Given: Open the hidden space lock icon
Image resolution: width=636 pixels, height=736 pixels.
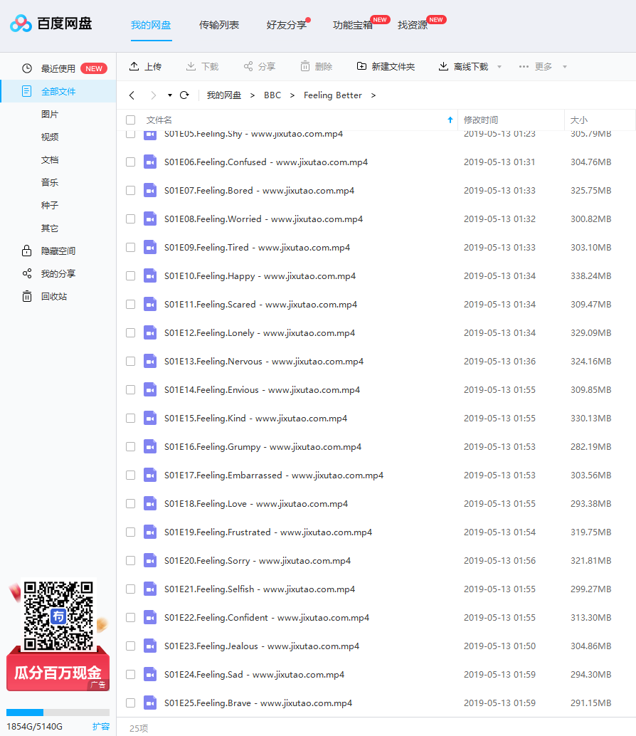Looking at the screenshot, I should 27,251.
